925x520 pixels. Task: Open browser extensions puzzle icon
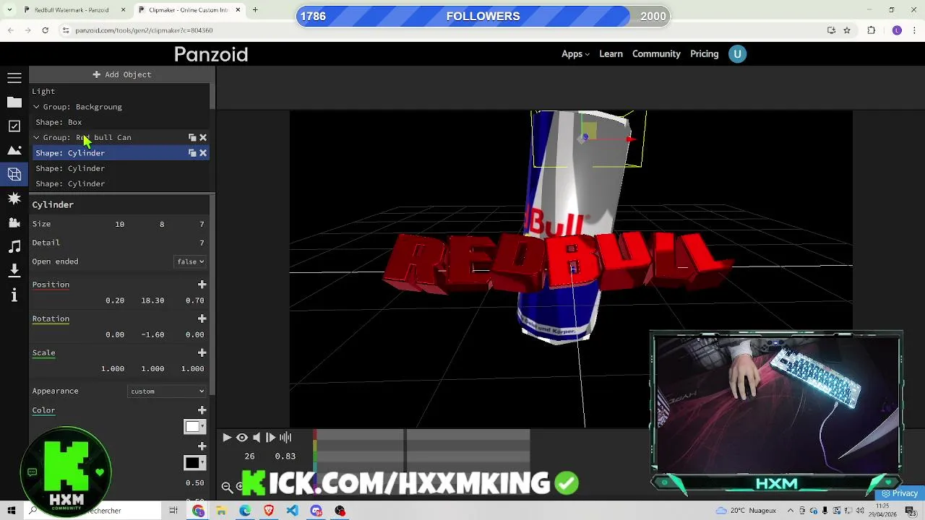coord(872,30)
